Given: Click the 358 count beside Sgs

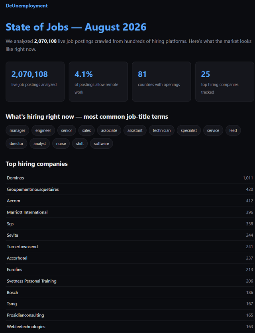Looking at the screenshot, I should click(249, 224).
